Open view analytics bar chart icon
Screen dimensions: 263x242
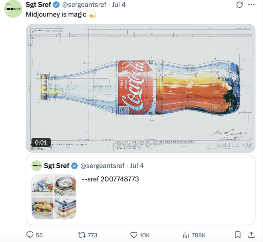(186, 235)
